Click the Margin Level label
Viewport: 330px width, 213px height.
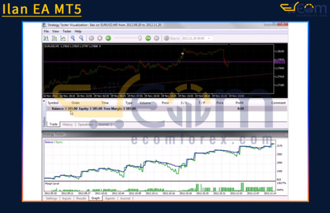52,184
